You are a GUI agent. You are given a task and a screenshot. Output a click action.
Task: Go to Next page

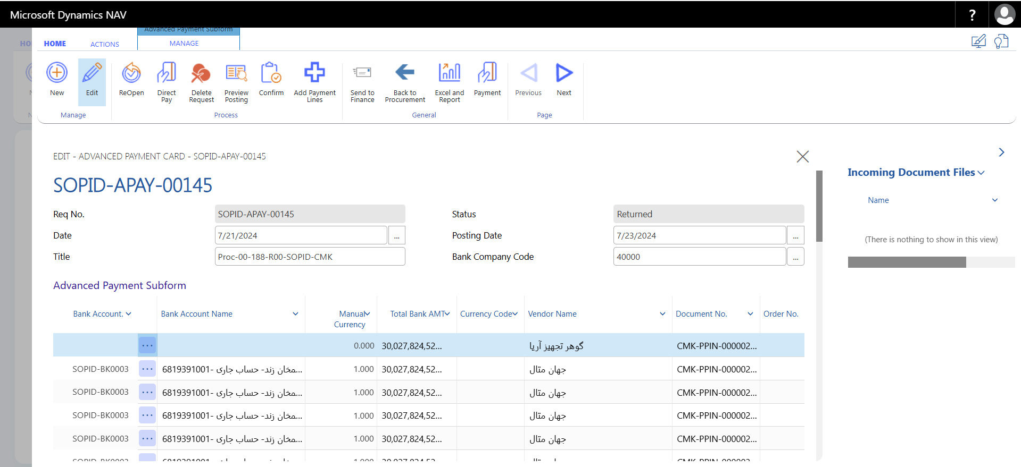(x=564, y=73)
